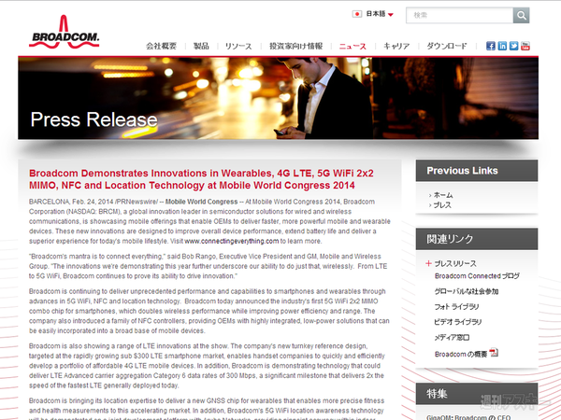561x420 pixels.
Task: Open the 会社概要 menu
Action: [162, 46]
